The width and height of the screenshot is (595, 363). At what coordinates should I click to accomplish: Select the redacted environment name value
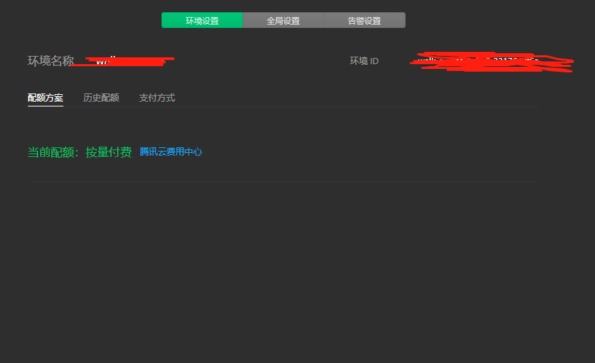(x=123, y=61)
